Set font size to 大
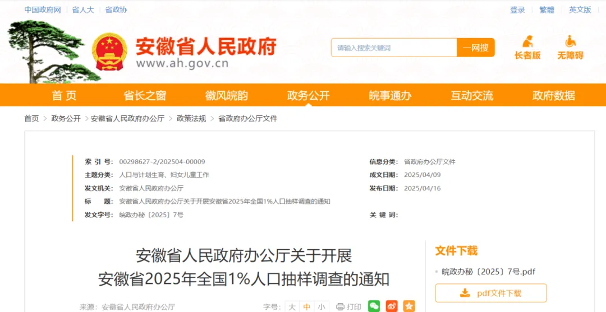 [292, 307]
